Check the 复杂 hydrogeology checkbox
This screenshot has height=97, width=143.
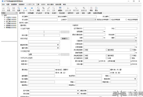point(131,58)
